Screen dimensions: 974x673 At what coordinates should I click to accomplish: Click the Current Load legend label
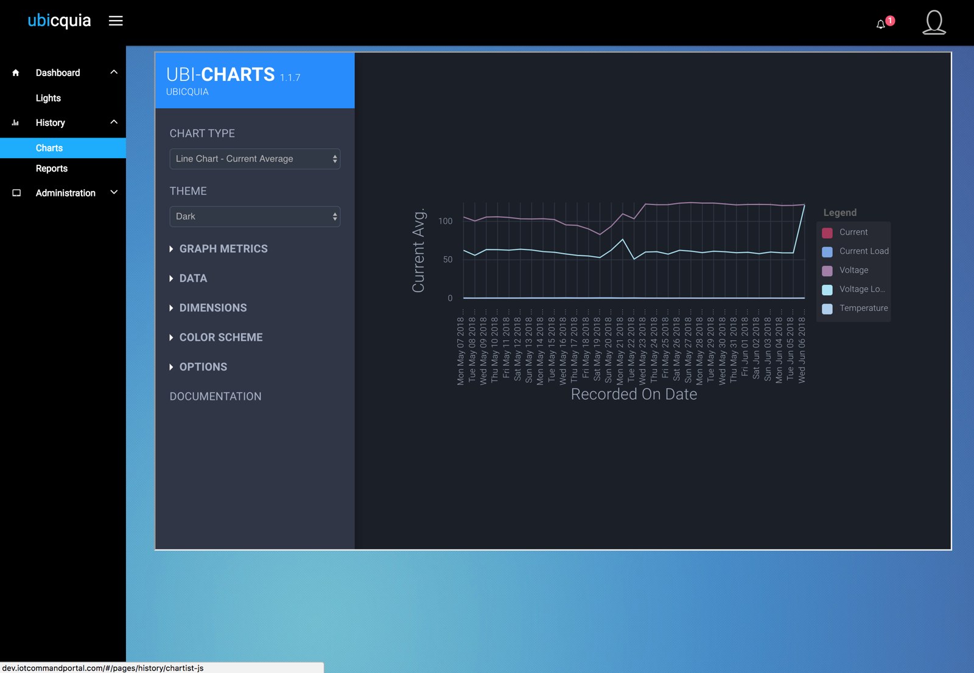coord(864,251)
